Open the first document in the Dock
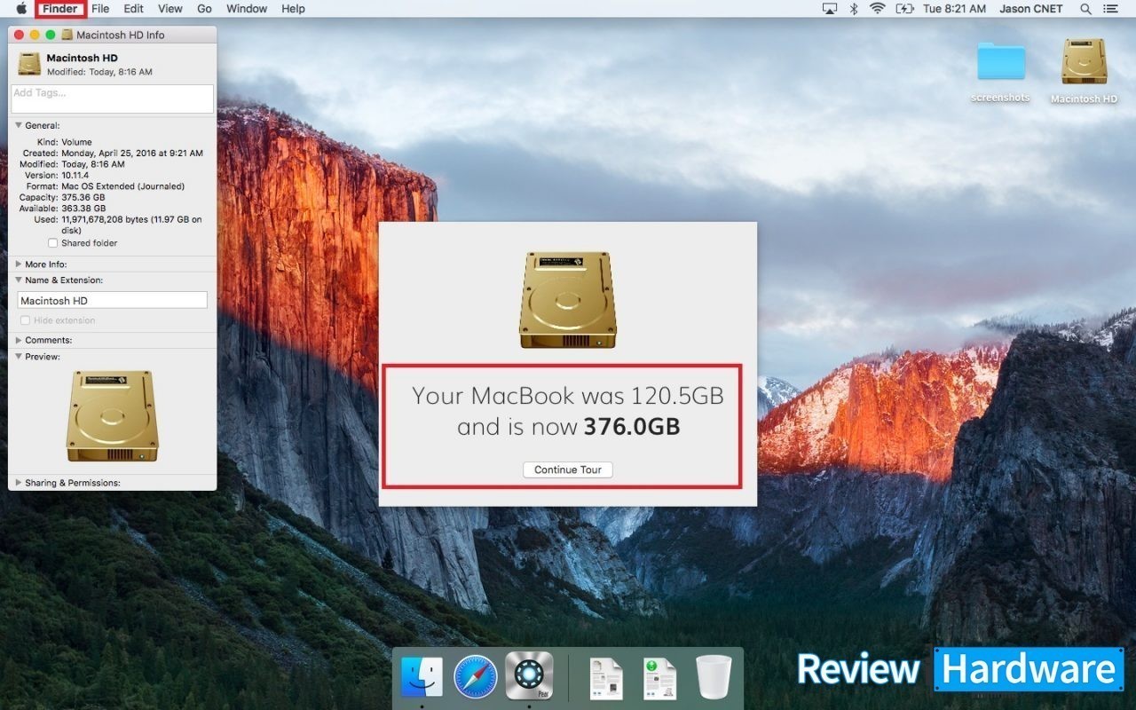Viewport: 1136px width, 710px height. 606,678
